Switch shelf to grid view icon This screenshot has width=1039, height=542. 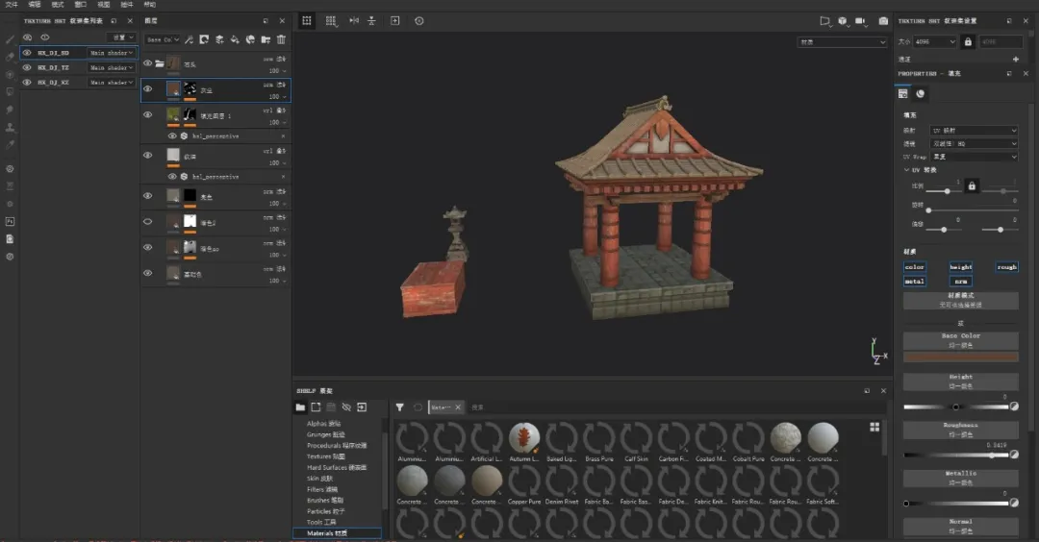(x=874, y=427)
